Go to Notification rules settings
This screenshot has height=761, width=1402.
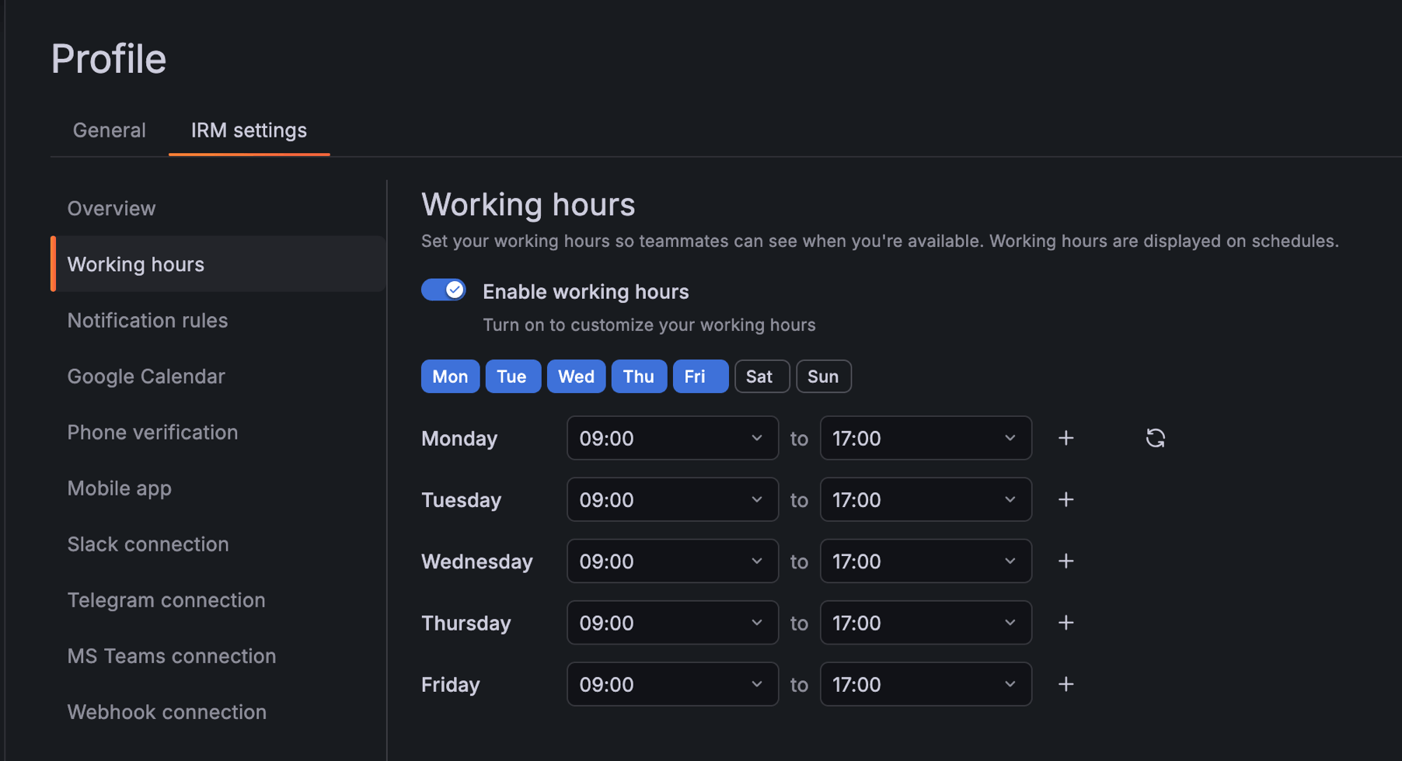click(148, 320)
